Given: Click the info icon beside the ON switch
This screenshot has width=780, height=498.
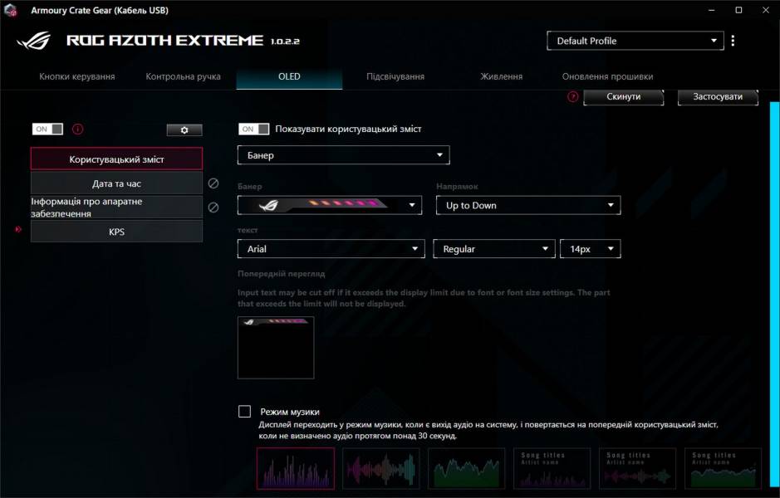Looking at the screenshot, I should pos(76,129).
